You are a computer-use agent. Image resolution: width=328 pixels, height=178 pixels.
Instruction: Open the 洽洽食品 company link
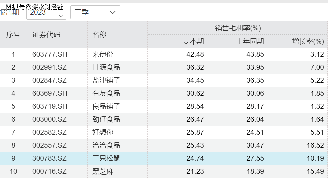[x=106, y=145]
